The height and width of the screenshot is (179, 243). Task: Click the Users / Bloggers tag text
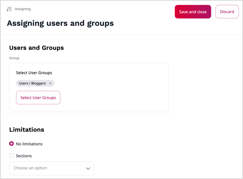pos(32,84)
